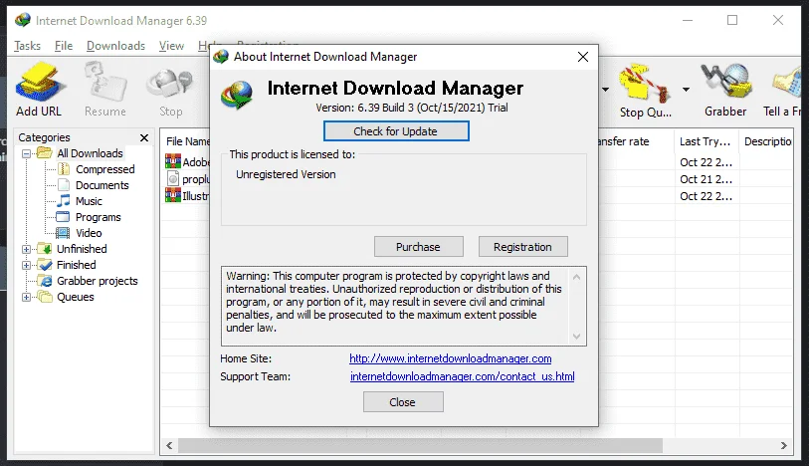Click Unregistered Version license text
The width and height of the screenshot is (809, 466).
[x=286, y=174]
